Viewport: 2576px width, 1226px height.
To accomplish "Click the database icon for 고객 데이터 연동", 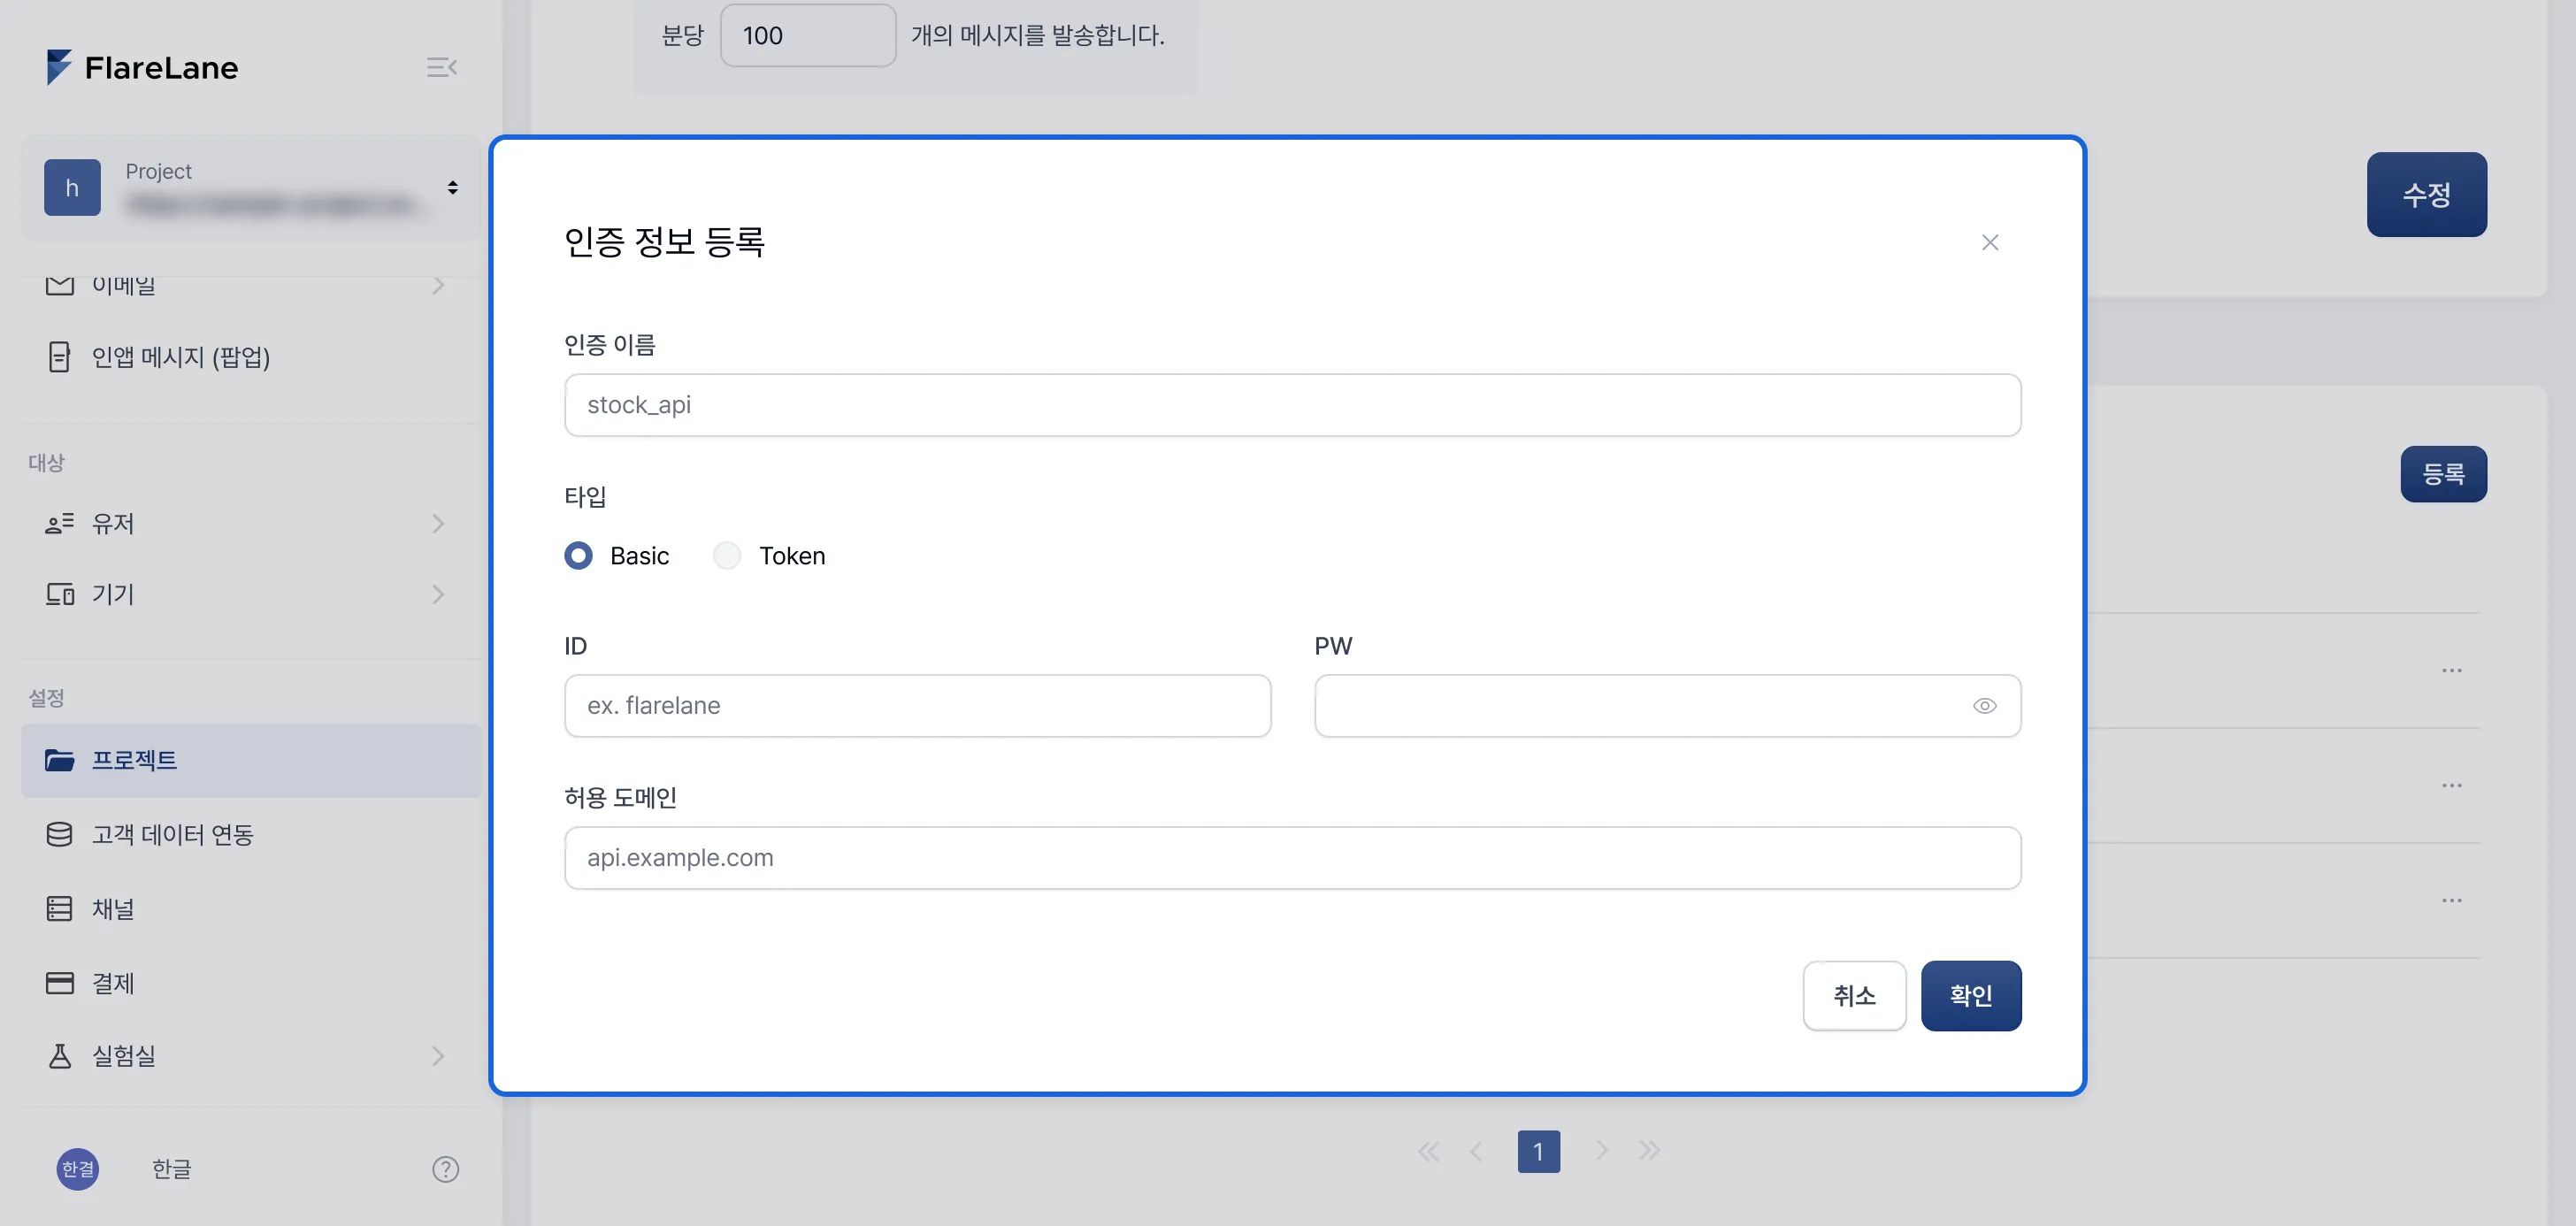I will coord(59,834).
